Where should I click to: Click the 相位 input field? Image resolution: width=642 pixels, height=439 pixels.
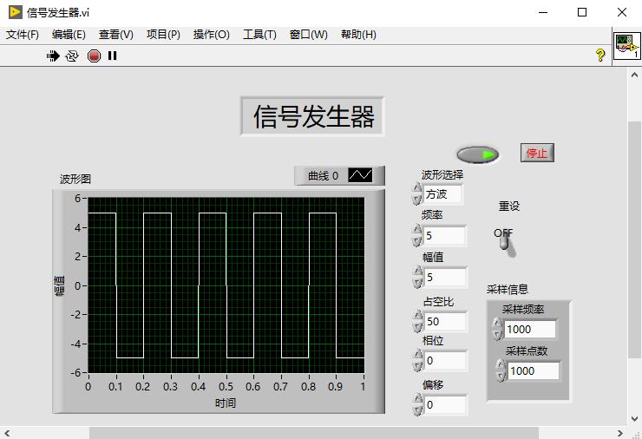[445, 361]
